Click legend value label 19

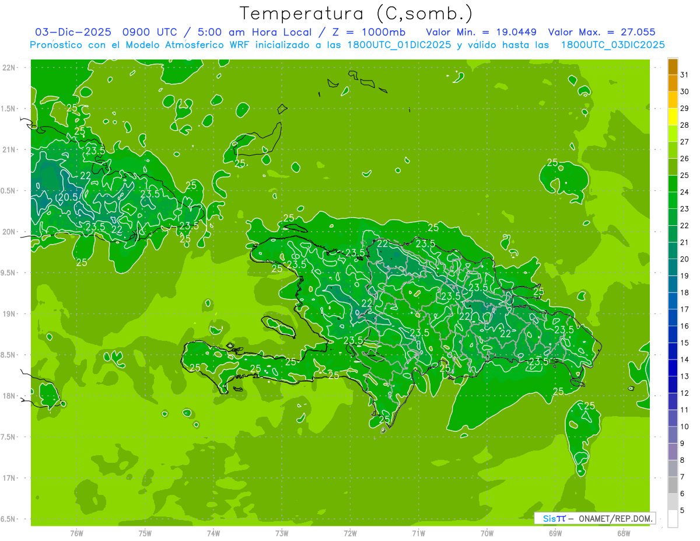pyautogui.click(x=684, y=276)
